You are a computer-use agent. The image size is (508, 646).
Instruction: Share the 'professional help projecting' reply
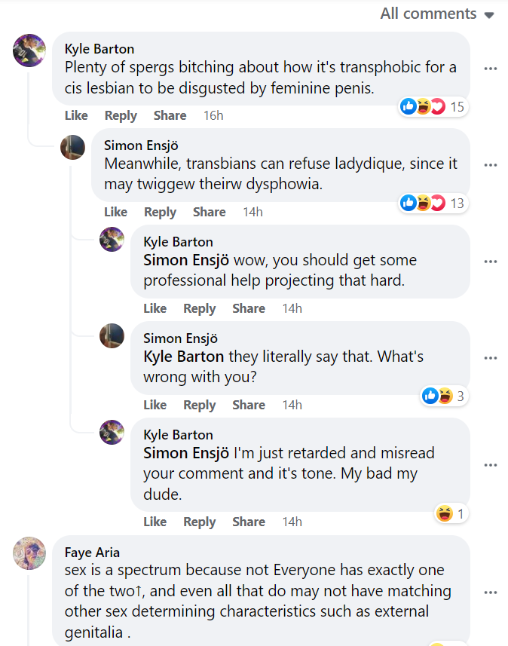(249, 308)
